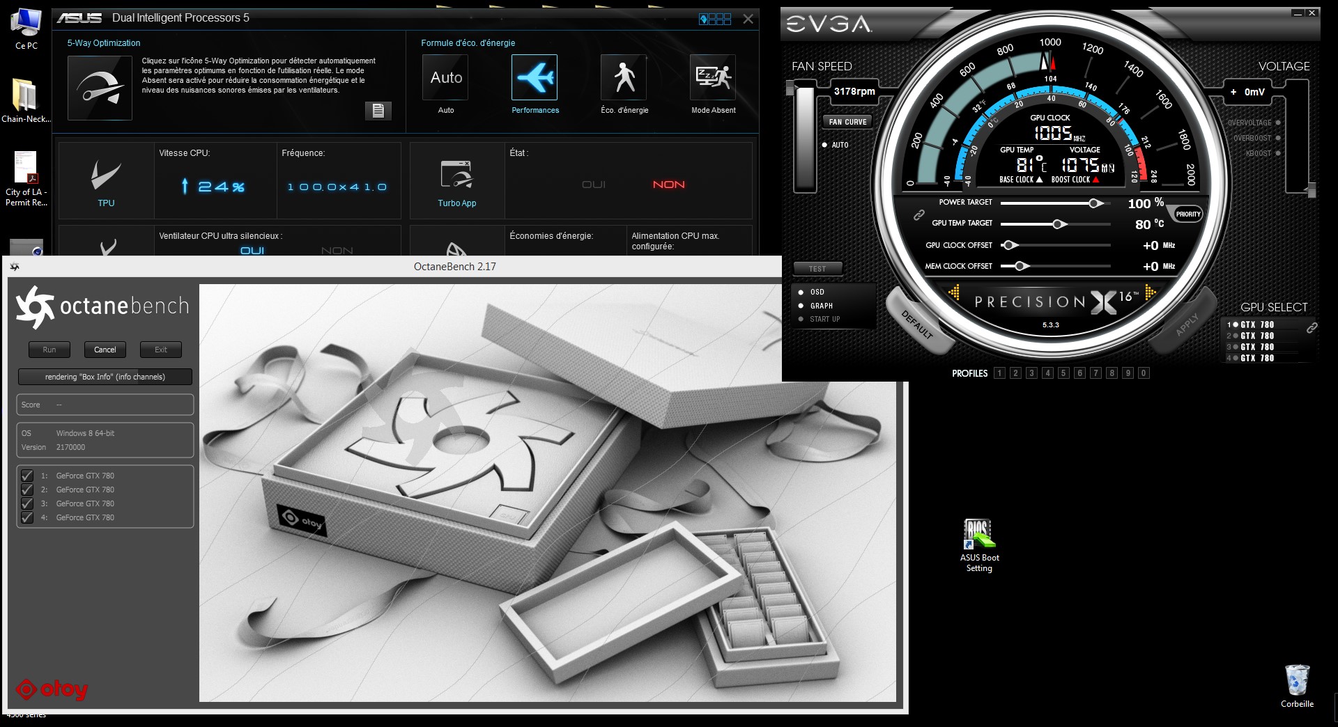Click the APPLY button in EVGA Precision

coord(1185,323)
